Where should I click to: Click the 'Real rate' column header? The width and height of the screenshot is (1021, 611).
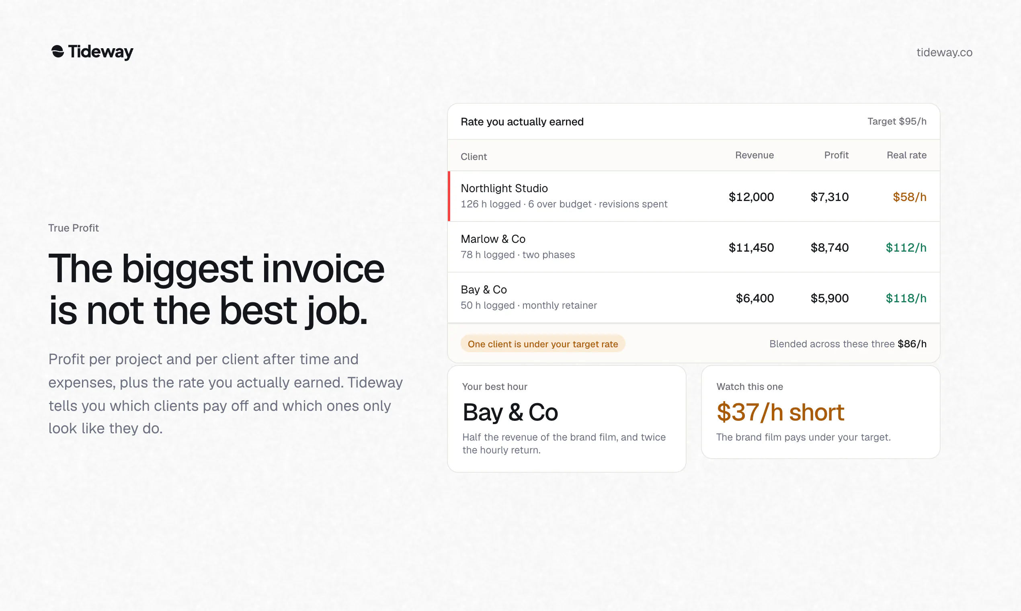[x=906, y=155]
